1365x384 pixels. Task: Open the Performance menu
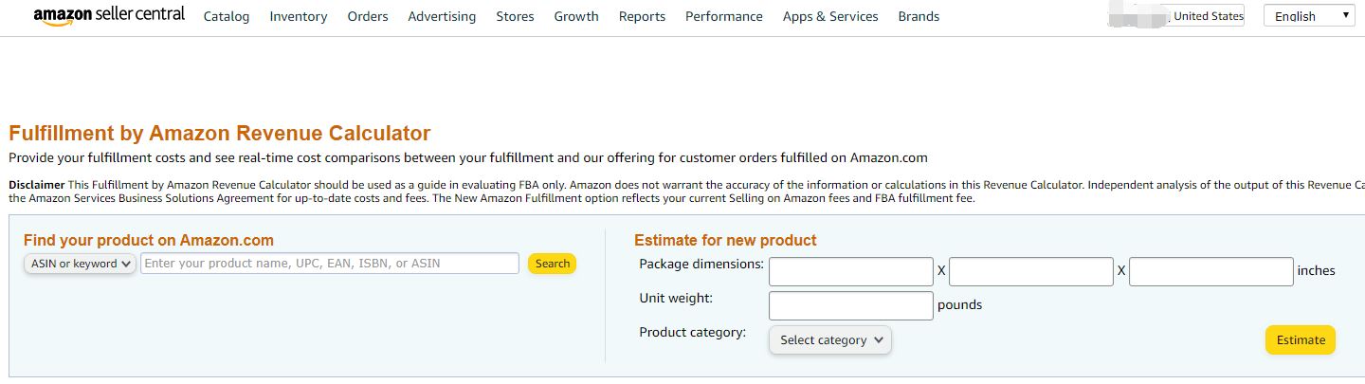[724, 16]
